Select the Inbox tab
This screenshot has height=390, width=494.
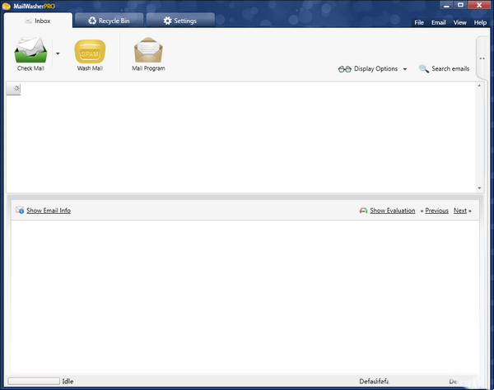pos(37,20)
